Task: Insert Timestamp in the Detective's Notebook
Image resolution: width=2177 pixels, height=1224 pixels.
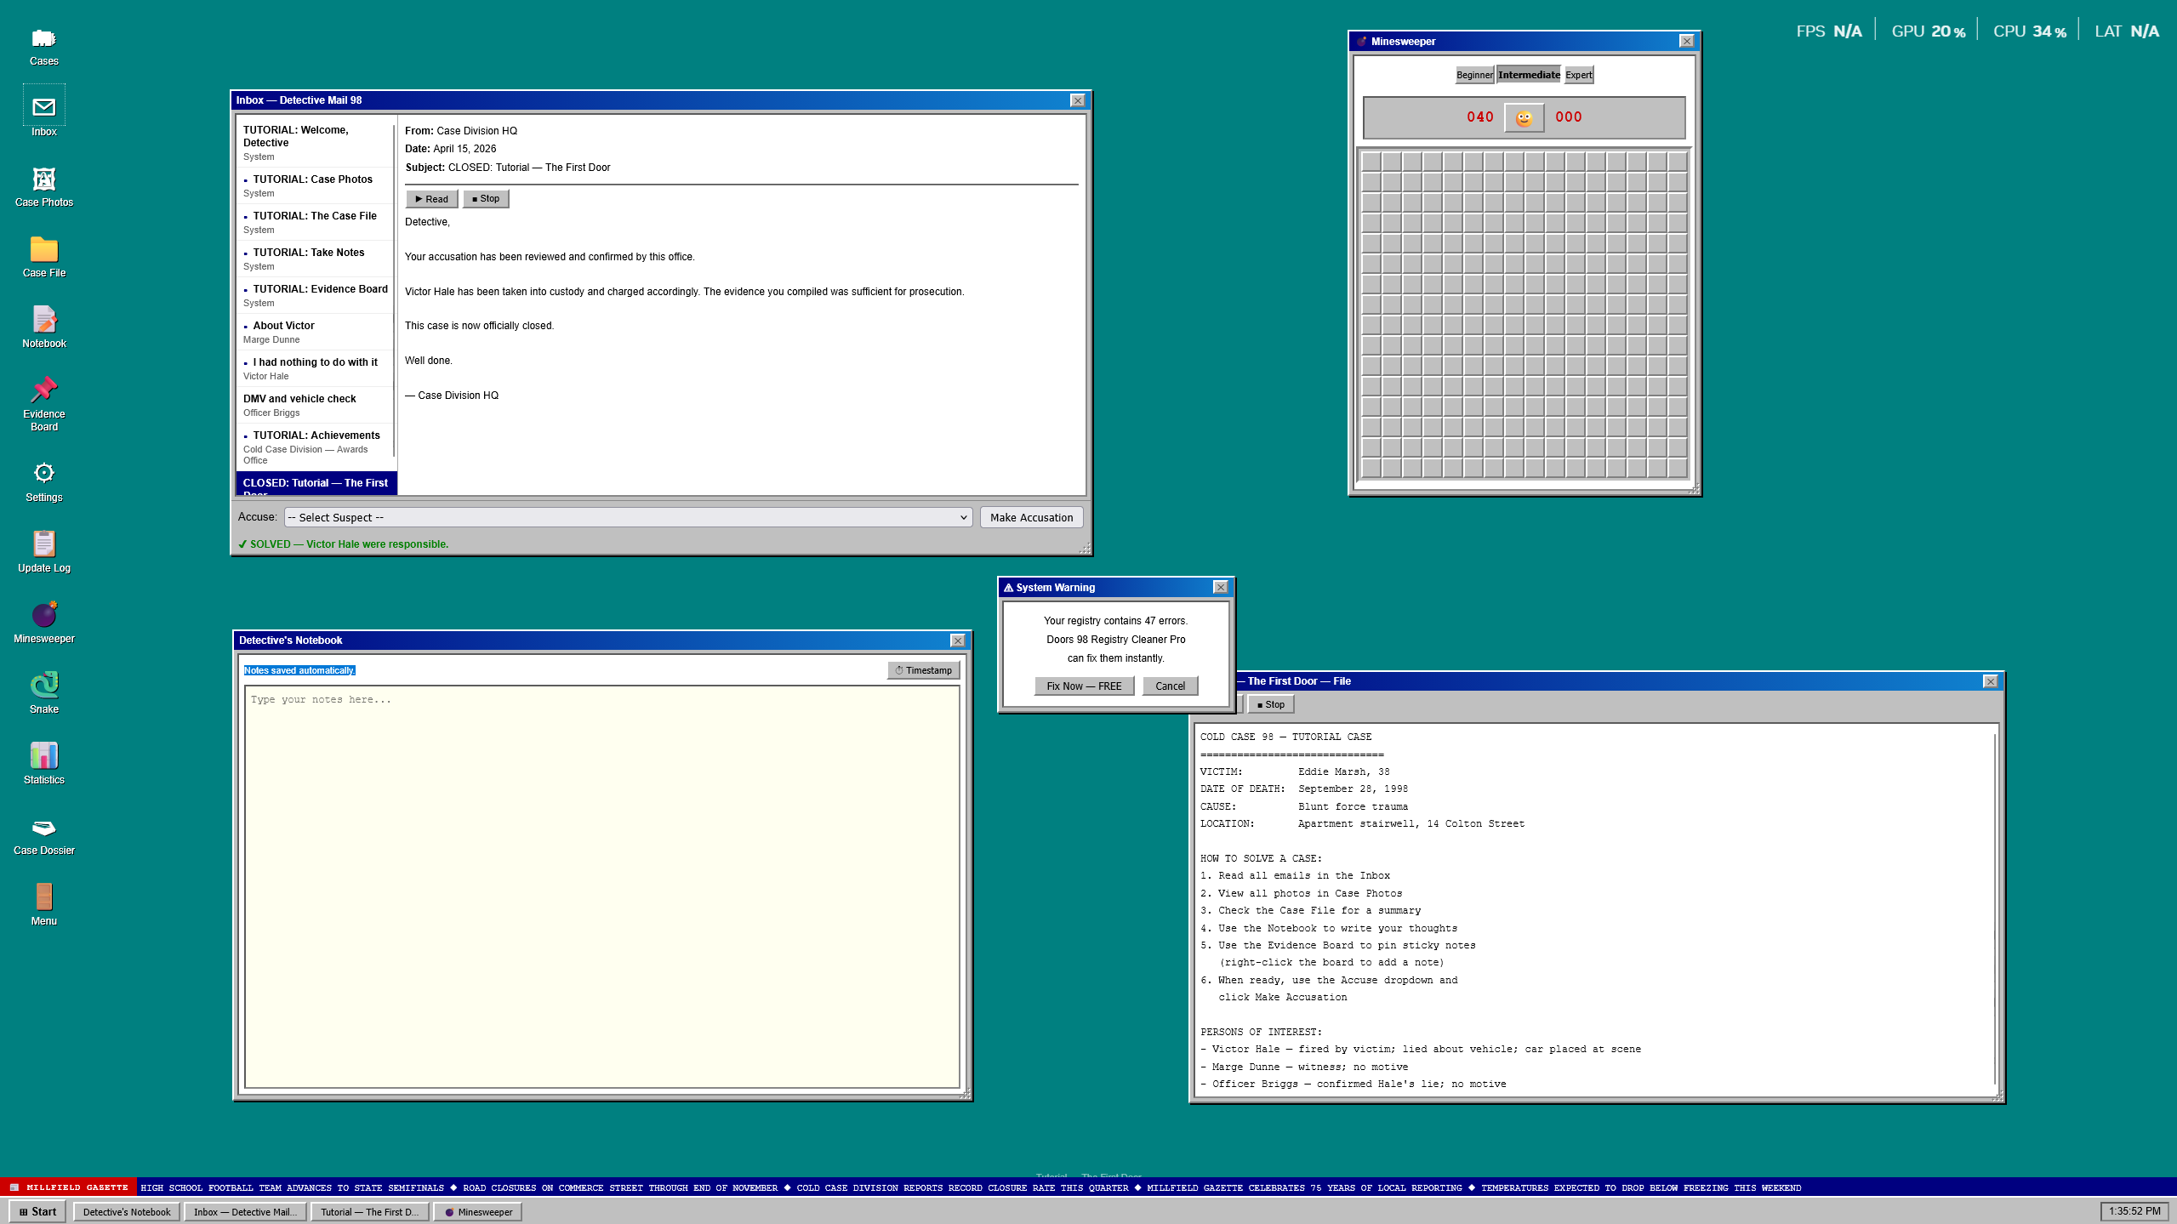Action: click(923, 670)
